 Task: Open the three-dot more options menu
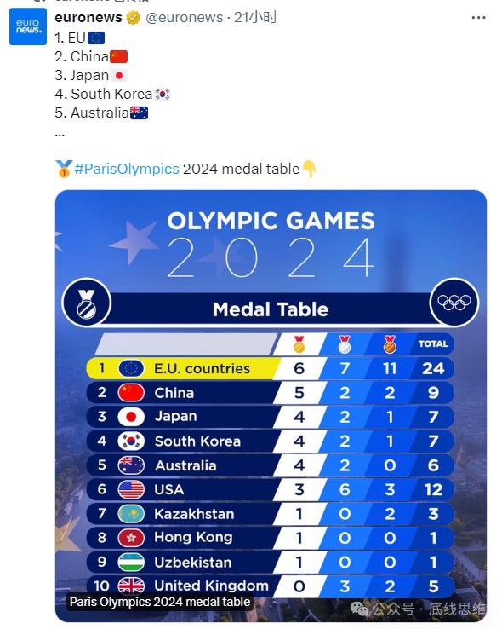point(478,18)
